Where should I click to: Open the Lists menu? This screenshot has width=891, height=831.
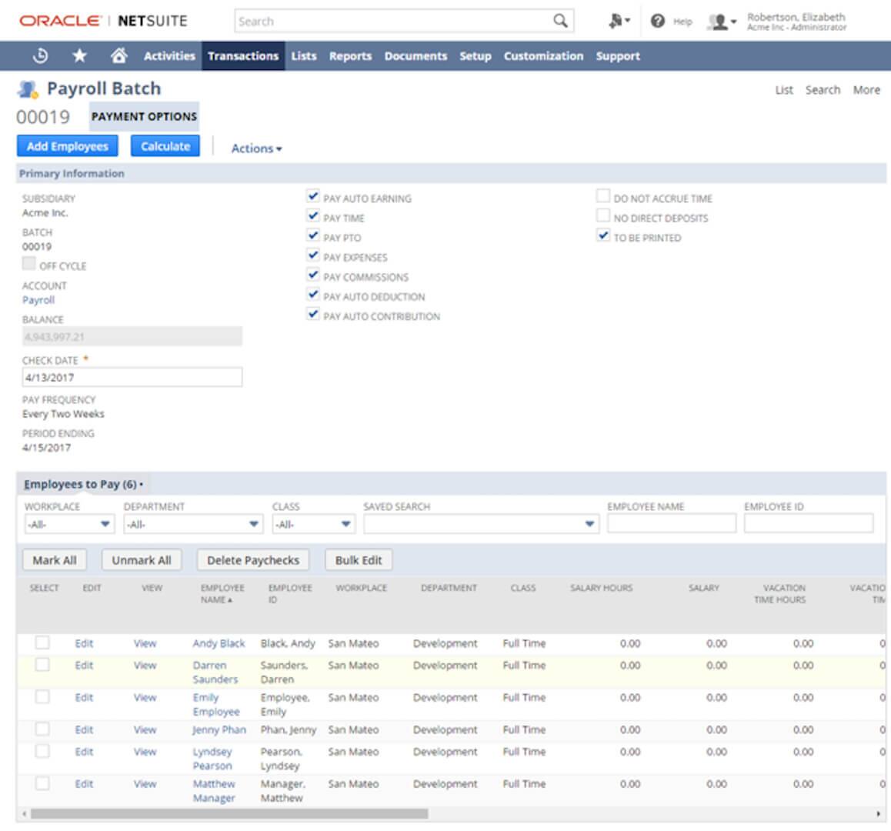(304, 56)
